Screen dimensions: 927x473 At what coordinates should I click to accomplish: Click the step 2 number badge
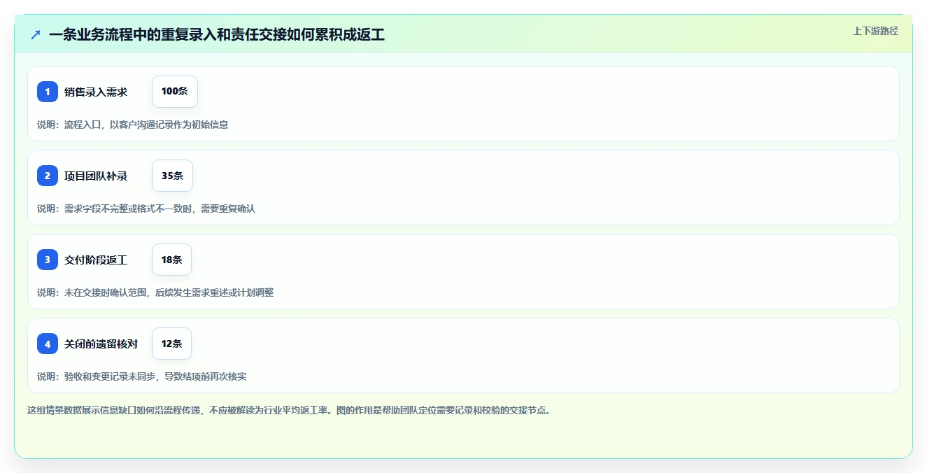[48, 176]
